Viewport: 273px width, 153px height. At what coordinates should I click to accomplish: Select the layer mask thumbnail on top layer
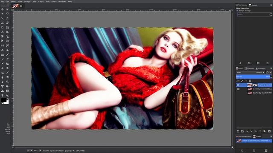click(x=255, y=85)
